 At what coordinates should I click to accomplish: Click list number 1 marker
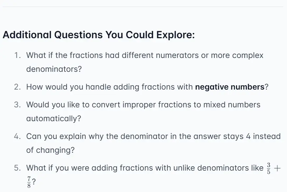tap(18, 55)
